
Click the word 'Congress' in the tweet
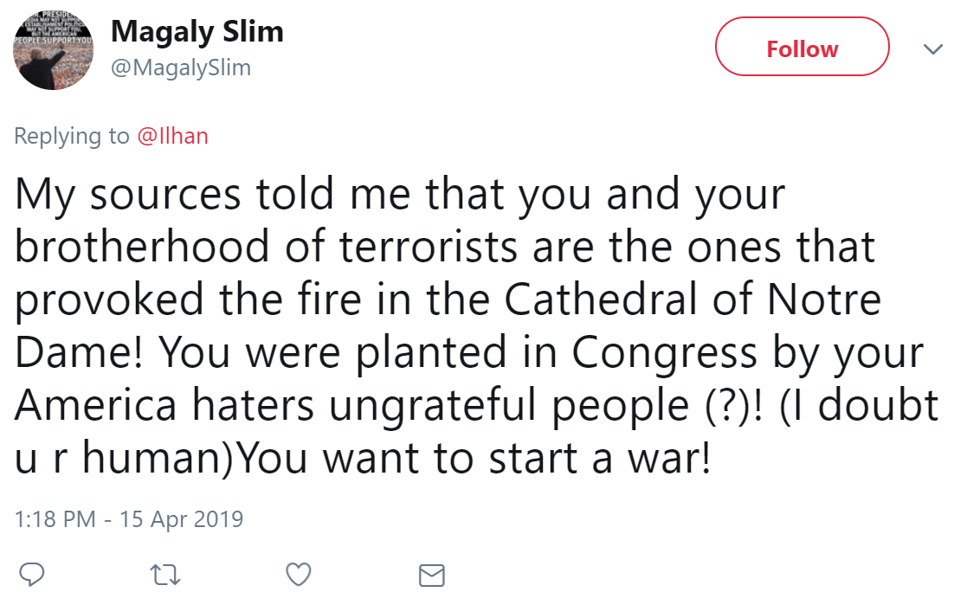[665, 353]
